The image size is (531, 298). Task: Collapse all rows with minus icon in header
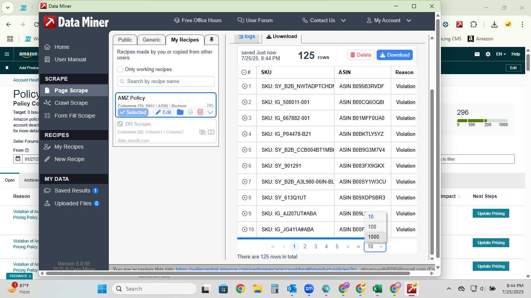tap(244, 72)
